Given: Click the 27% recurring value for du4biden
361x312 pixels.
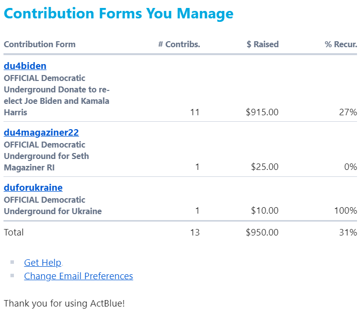Looking at the screenshot, I should [x=348, y=112].
